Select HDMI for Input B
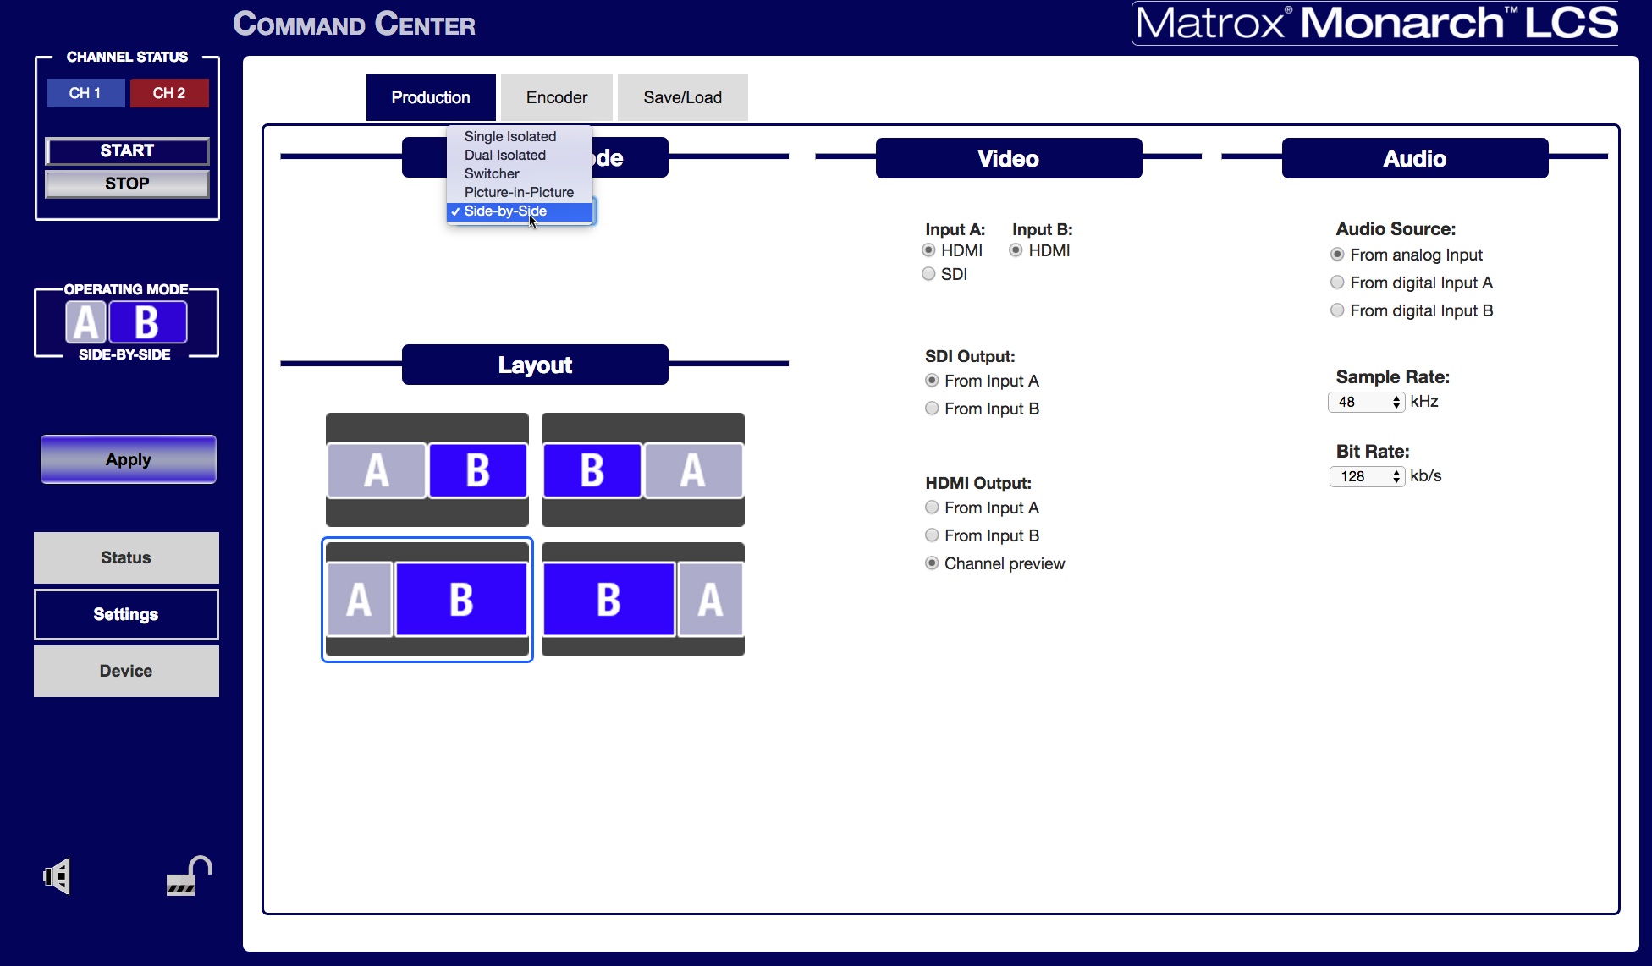This screenshot has height=966, width=1652. tap(1016, 250)
